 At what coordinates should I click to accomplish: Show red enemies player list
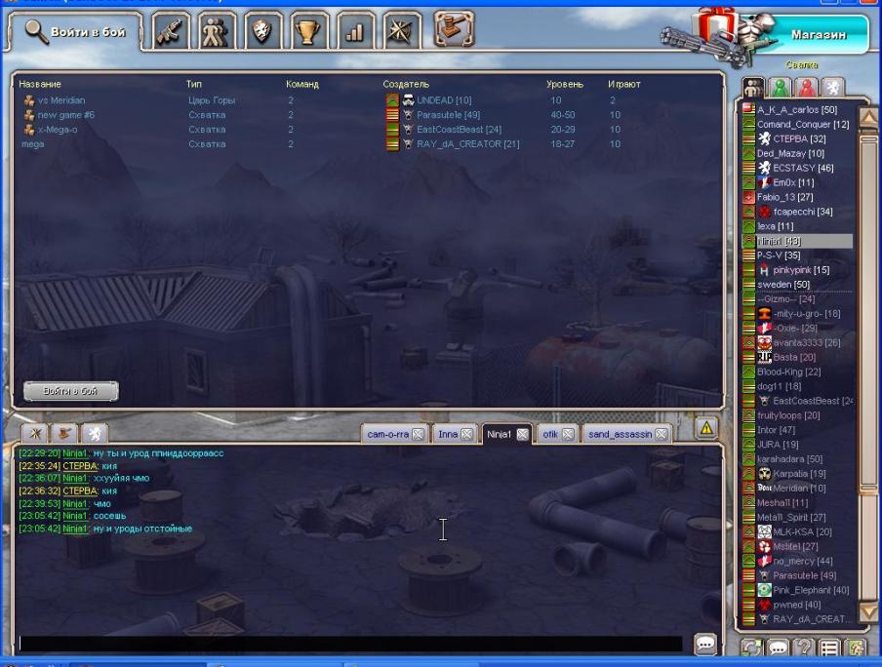coord(806,88)
